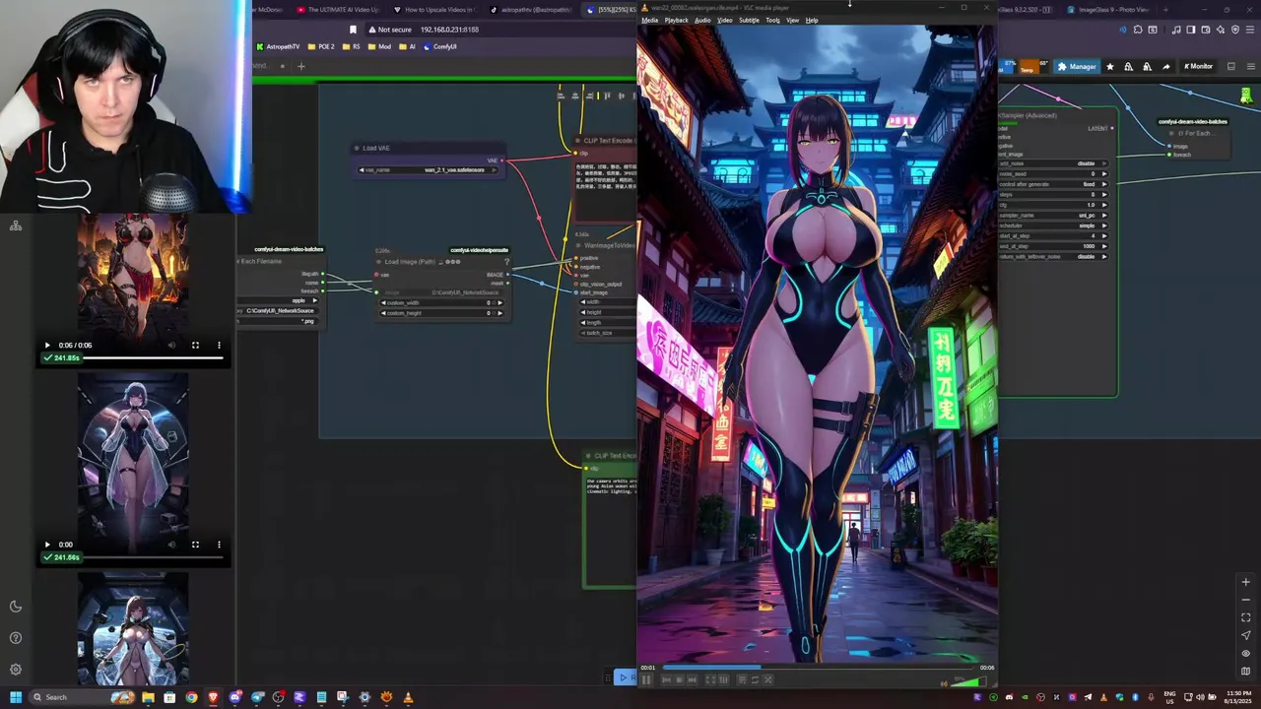Toggle dark theme moon icon in ComfyUI sidebar
This screenshot has width=1261, height=709.
(16, 607)
